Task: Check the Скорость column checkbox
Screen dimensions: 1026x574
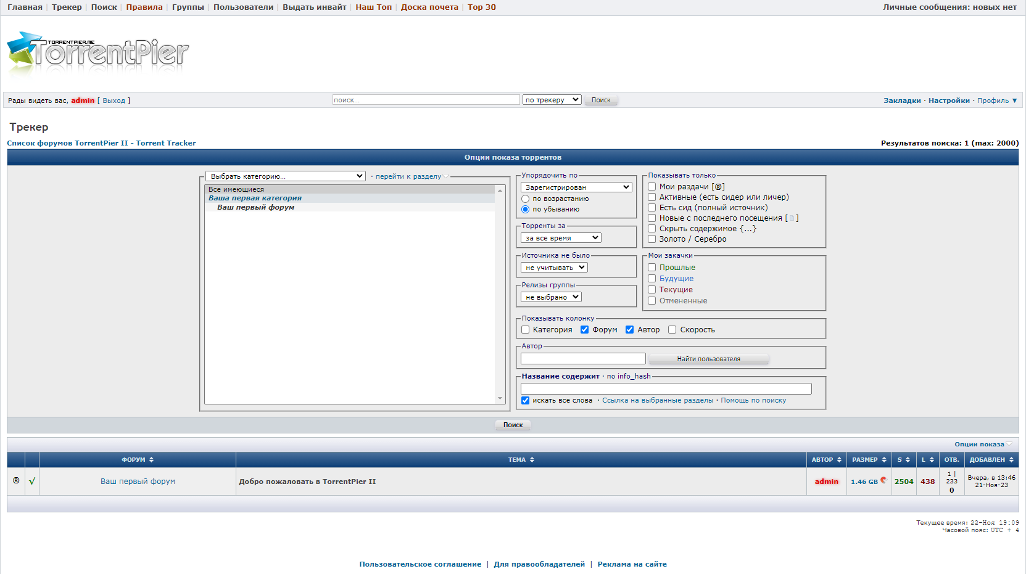Action: click(x=672, y=330)
